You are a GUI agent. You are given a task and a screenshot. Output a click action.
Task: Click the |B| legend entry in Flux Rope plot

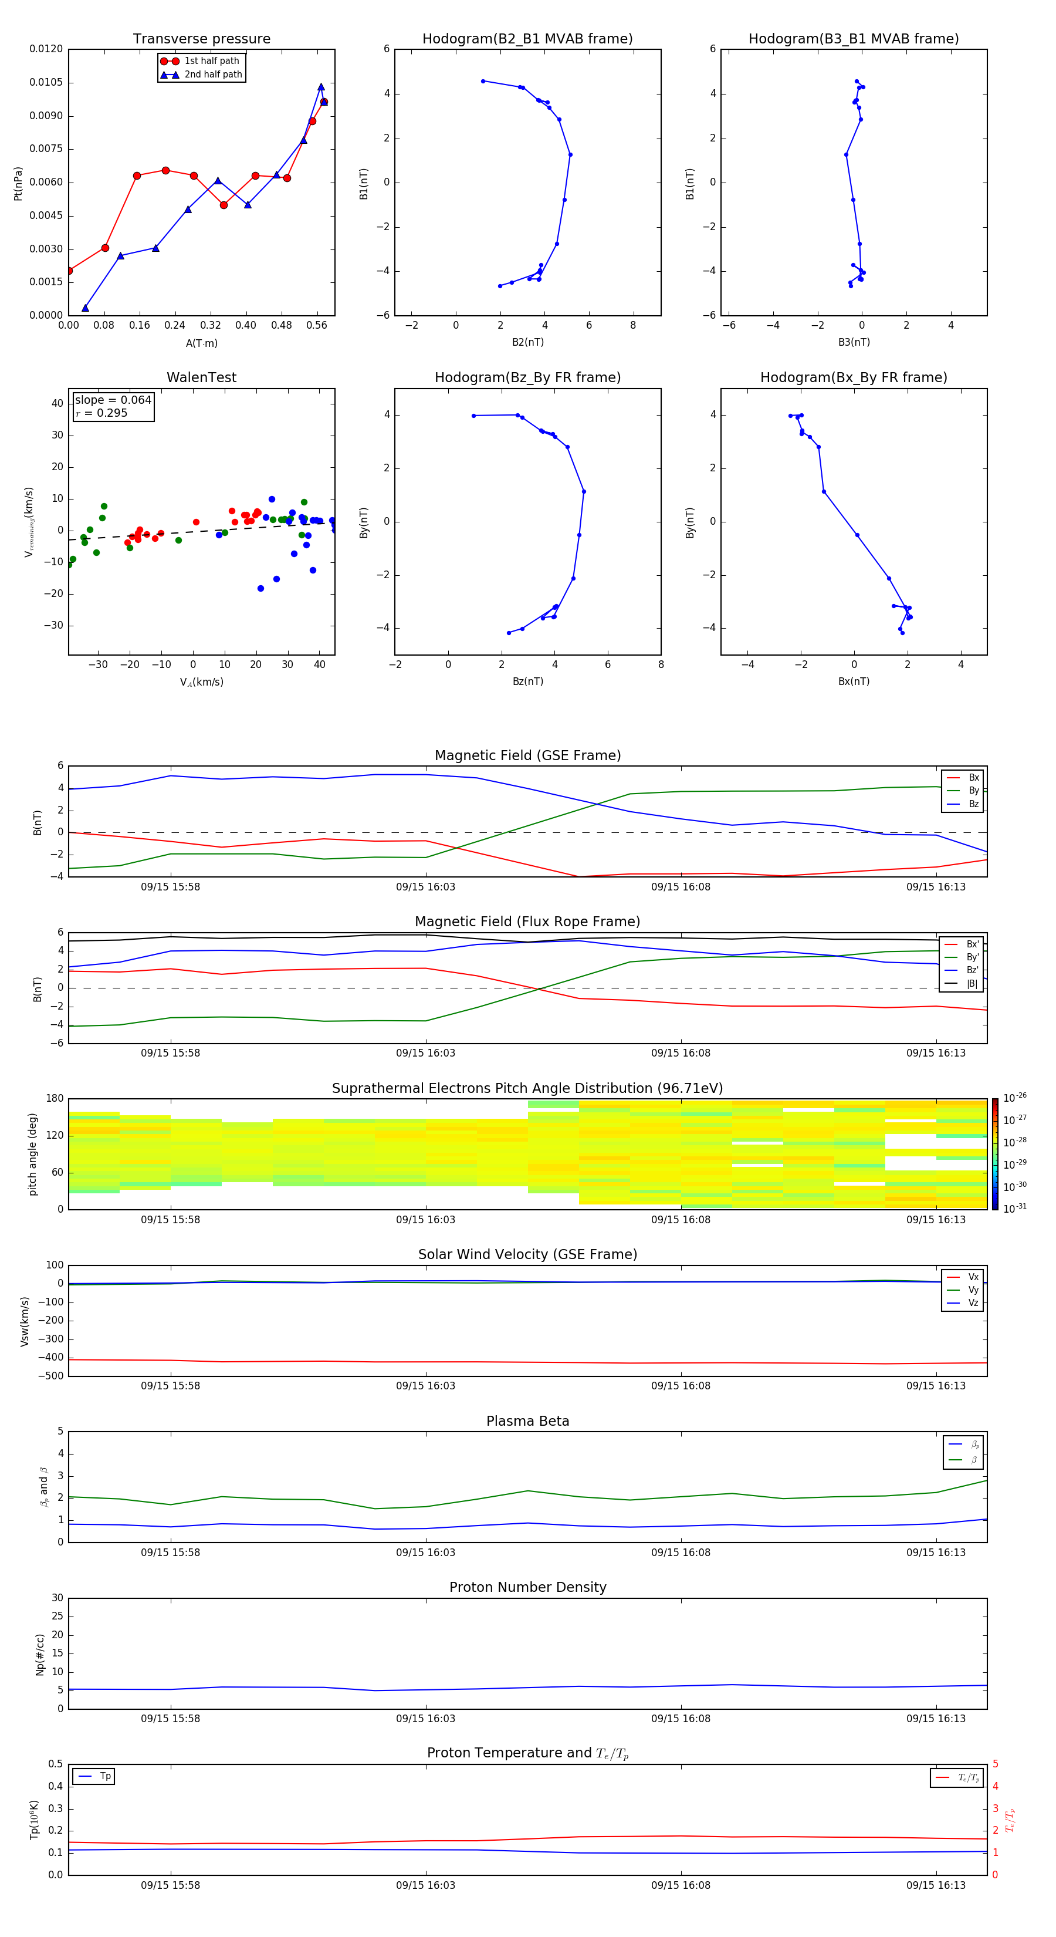coord(962,984)
